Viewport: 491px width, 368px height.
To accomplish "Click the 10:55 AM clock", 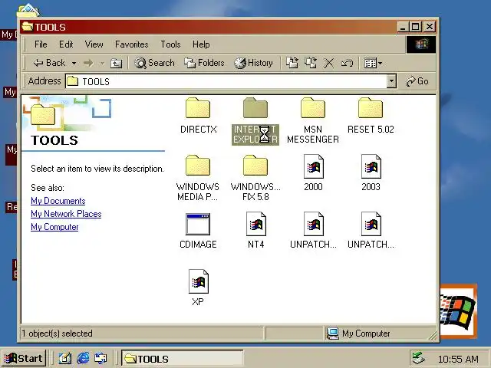I will [458, 359].
